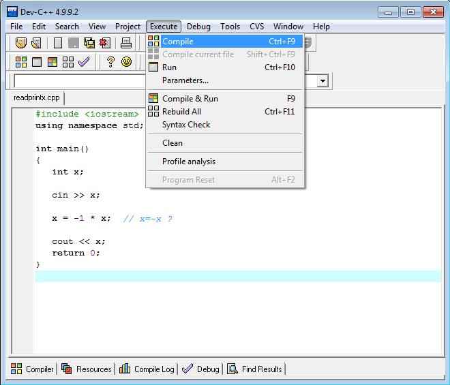The height and width of the screenshot is (385, 450).
Task: Close the open Execute menu via its title
Action: click(164, 27)
